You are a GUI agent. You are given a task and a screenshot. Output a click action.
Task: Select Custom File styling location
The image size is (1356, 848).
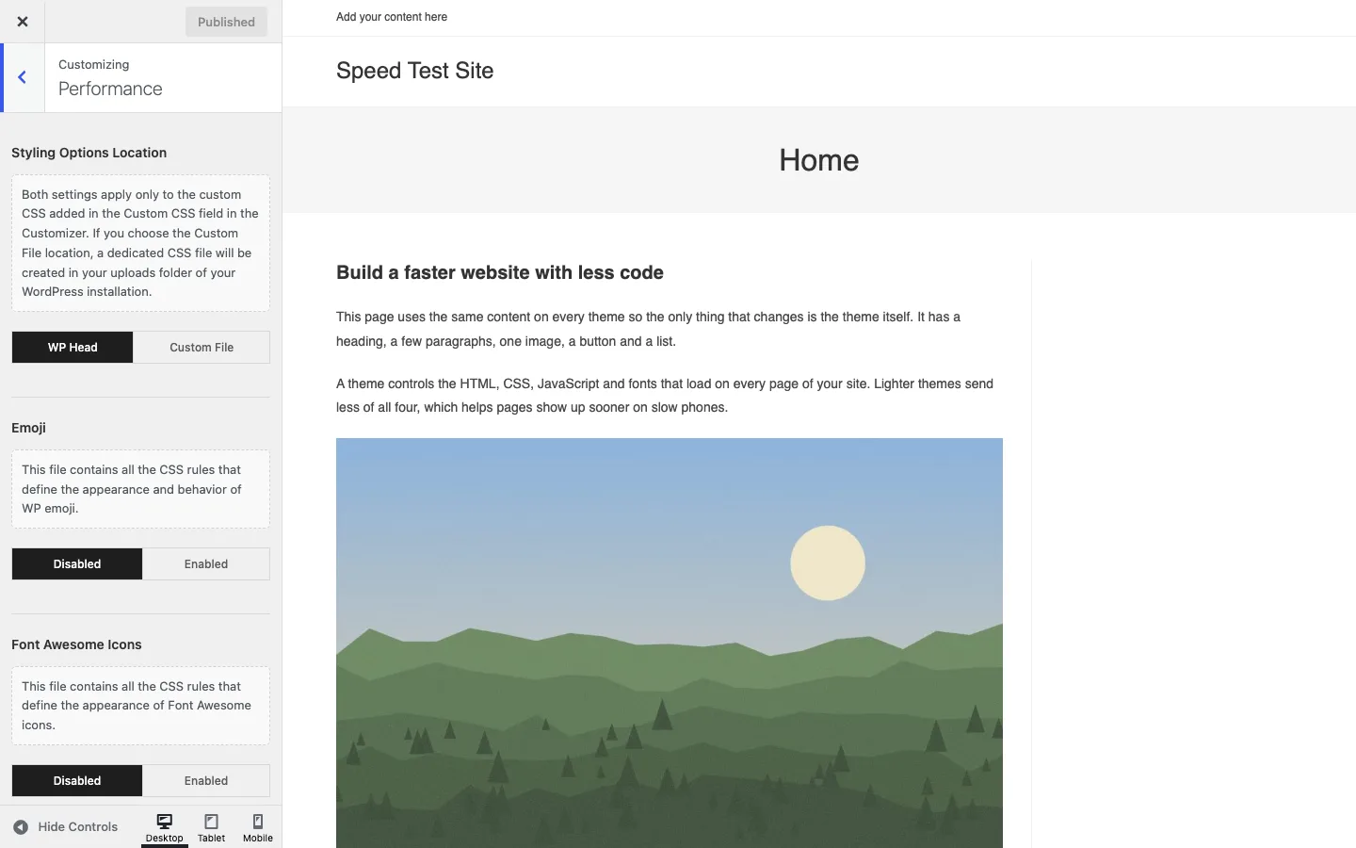coord(202,347)
